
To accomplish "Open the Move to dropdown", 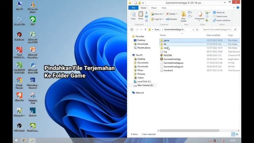I will coord(157,14).
